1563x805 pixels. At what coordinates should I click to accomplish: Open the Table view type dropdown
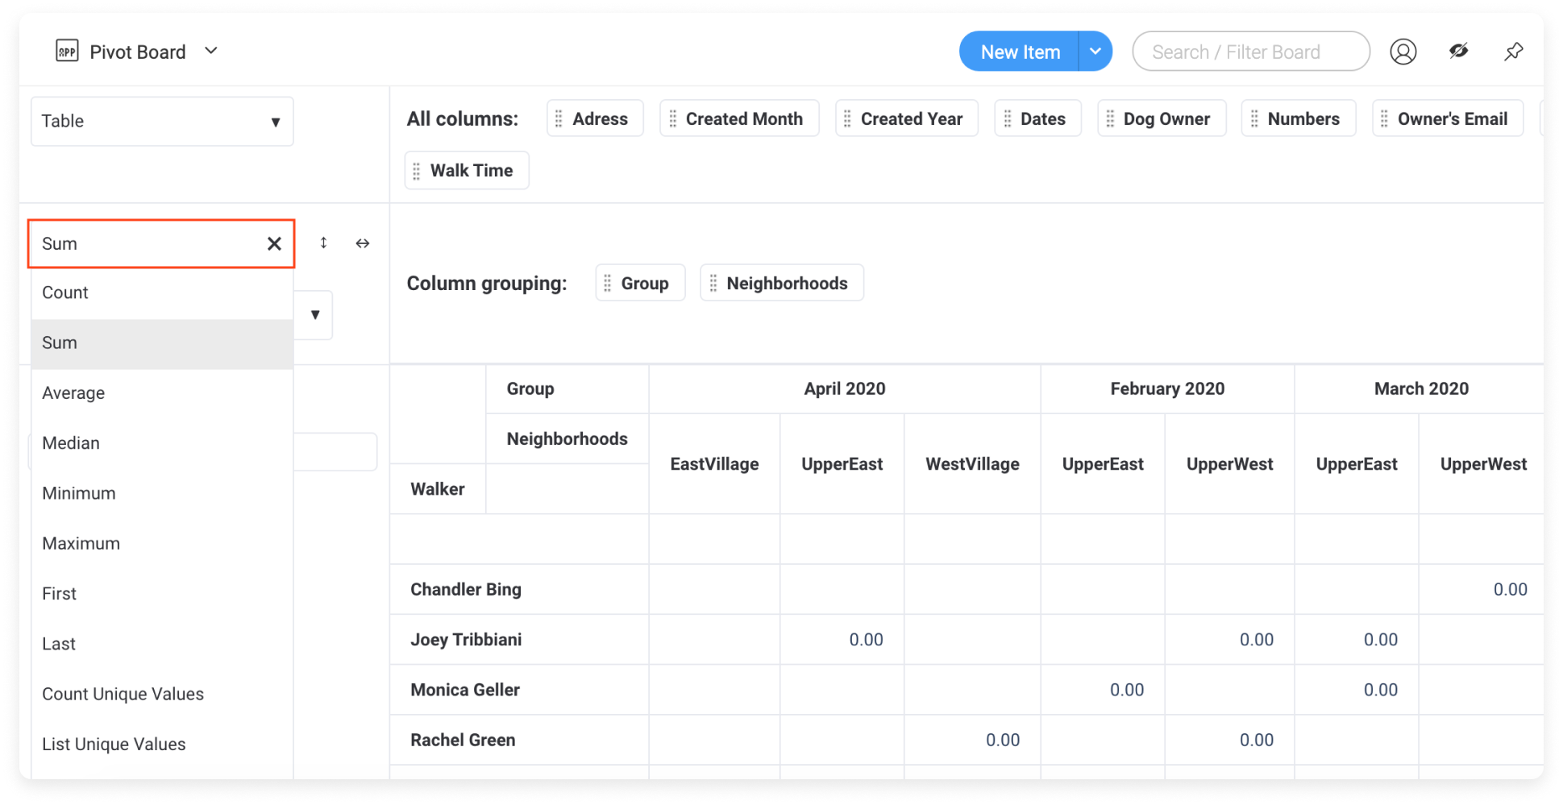point(162,122)
